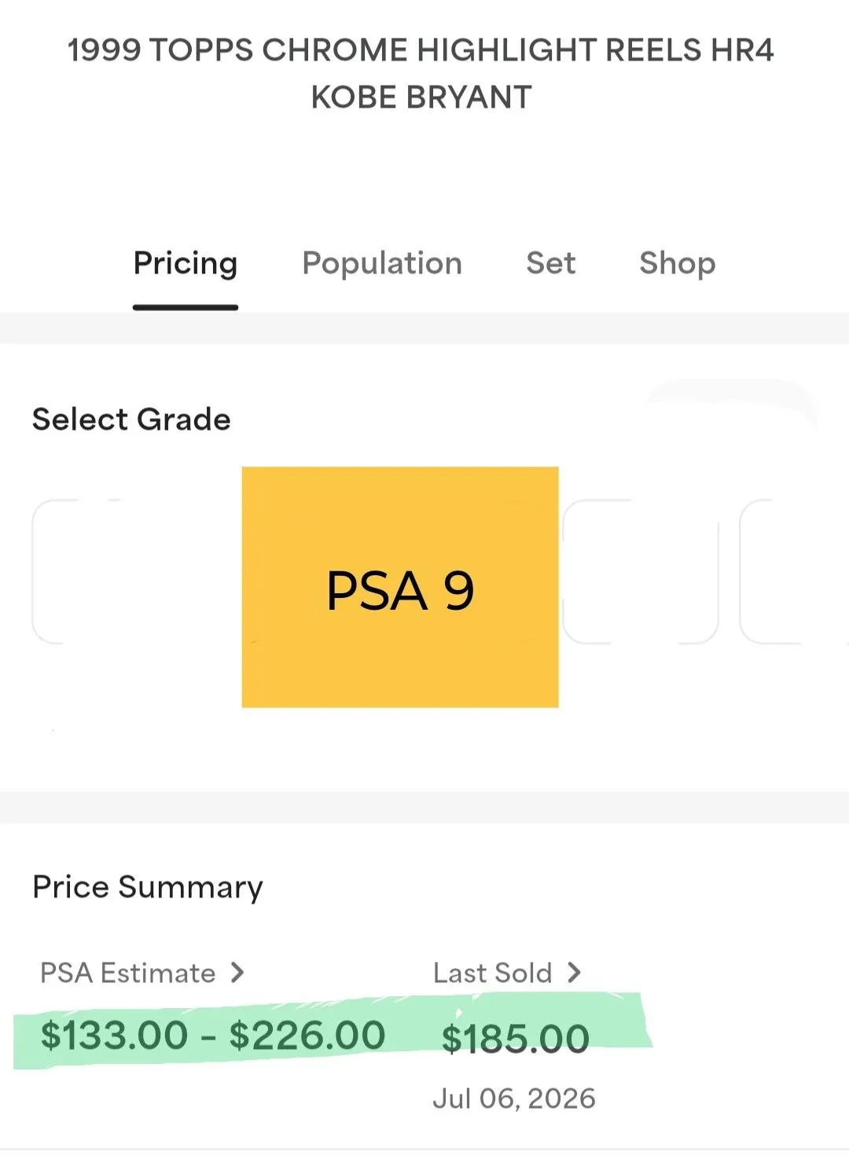Open the Last Sold label link

[493, 973]
